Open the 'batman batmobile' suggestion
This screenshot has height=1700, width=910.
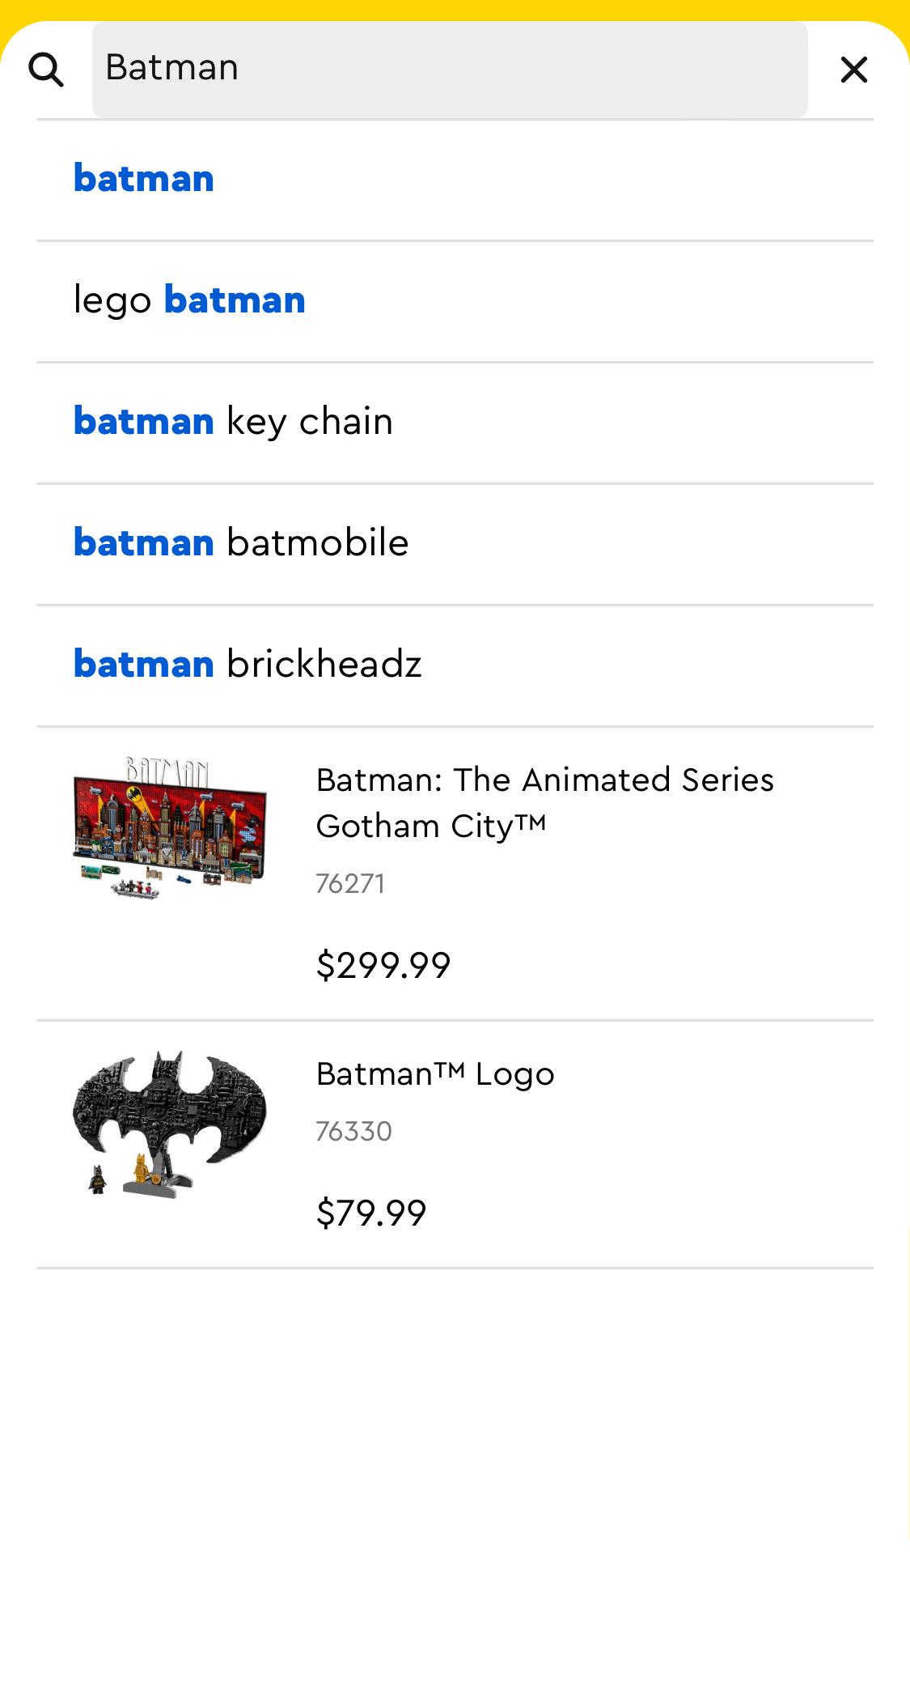[240, 542]
